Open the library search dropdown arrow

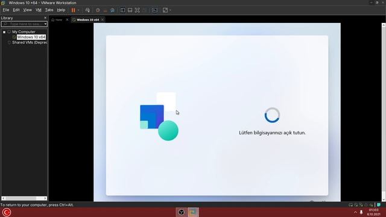(45, 24)
